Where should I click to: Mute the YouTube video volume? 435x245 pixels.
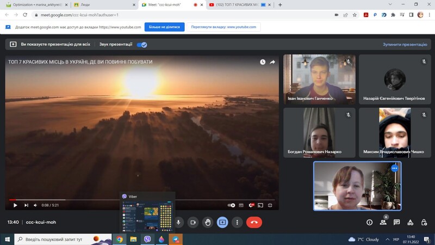[x=36, y=205]
